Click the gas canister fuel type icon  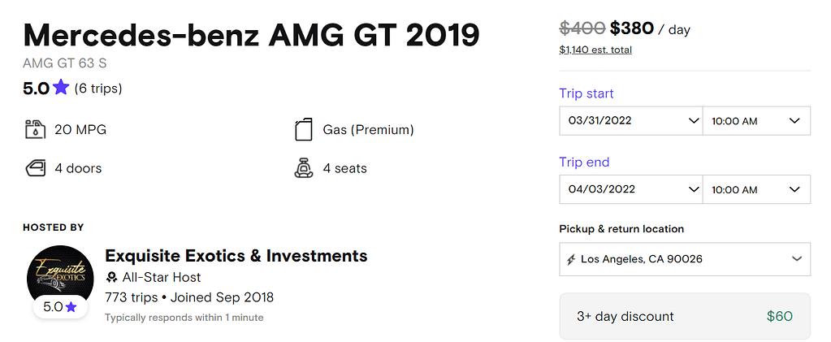[x=304, y=129]
